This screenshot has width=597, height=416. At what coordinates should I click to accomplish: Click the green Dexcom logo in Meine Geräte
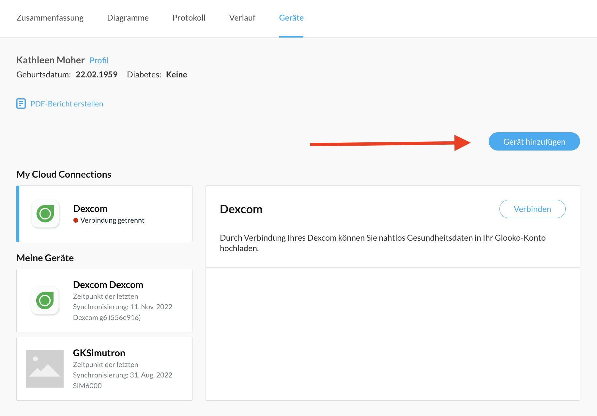click(45, 301)
